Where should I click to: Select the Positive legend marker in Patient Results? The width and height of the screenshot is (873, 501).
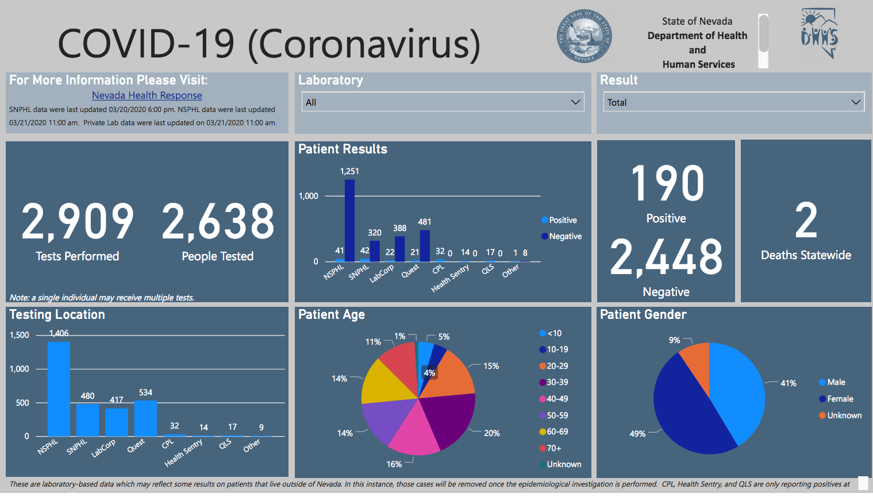click(x=544, y=220)
